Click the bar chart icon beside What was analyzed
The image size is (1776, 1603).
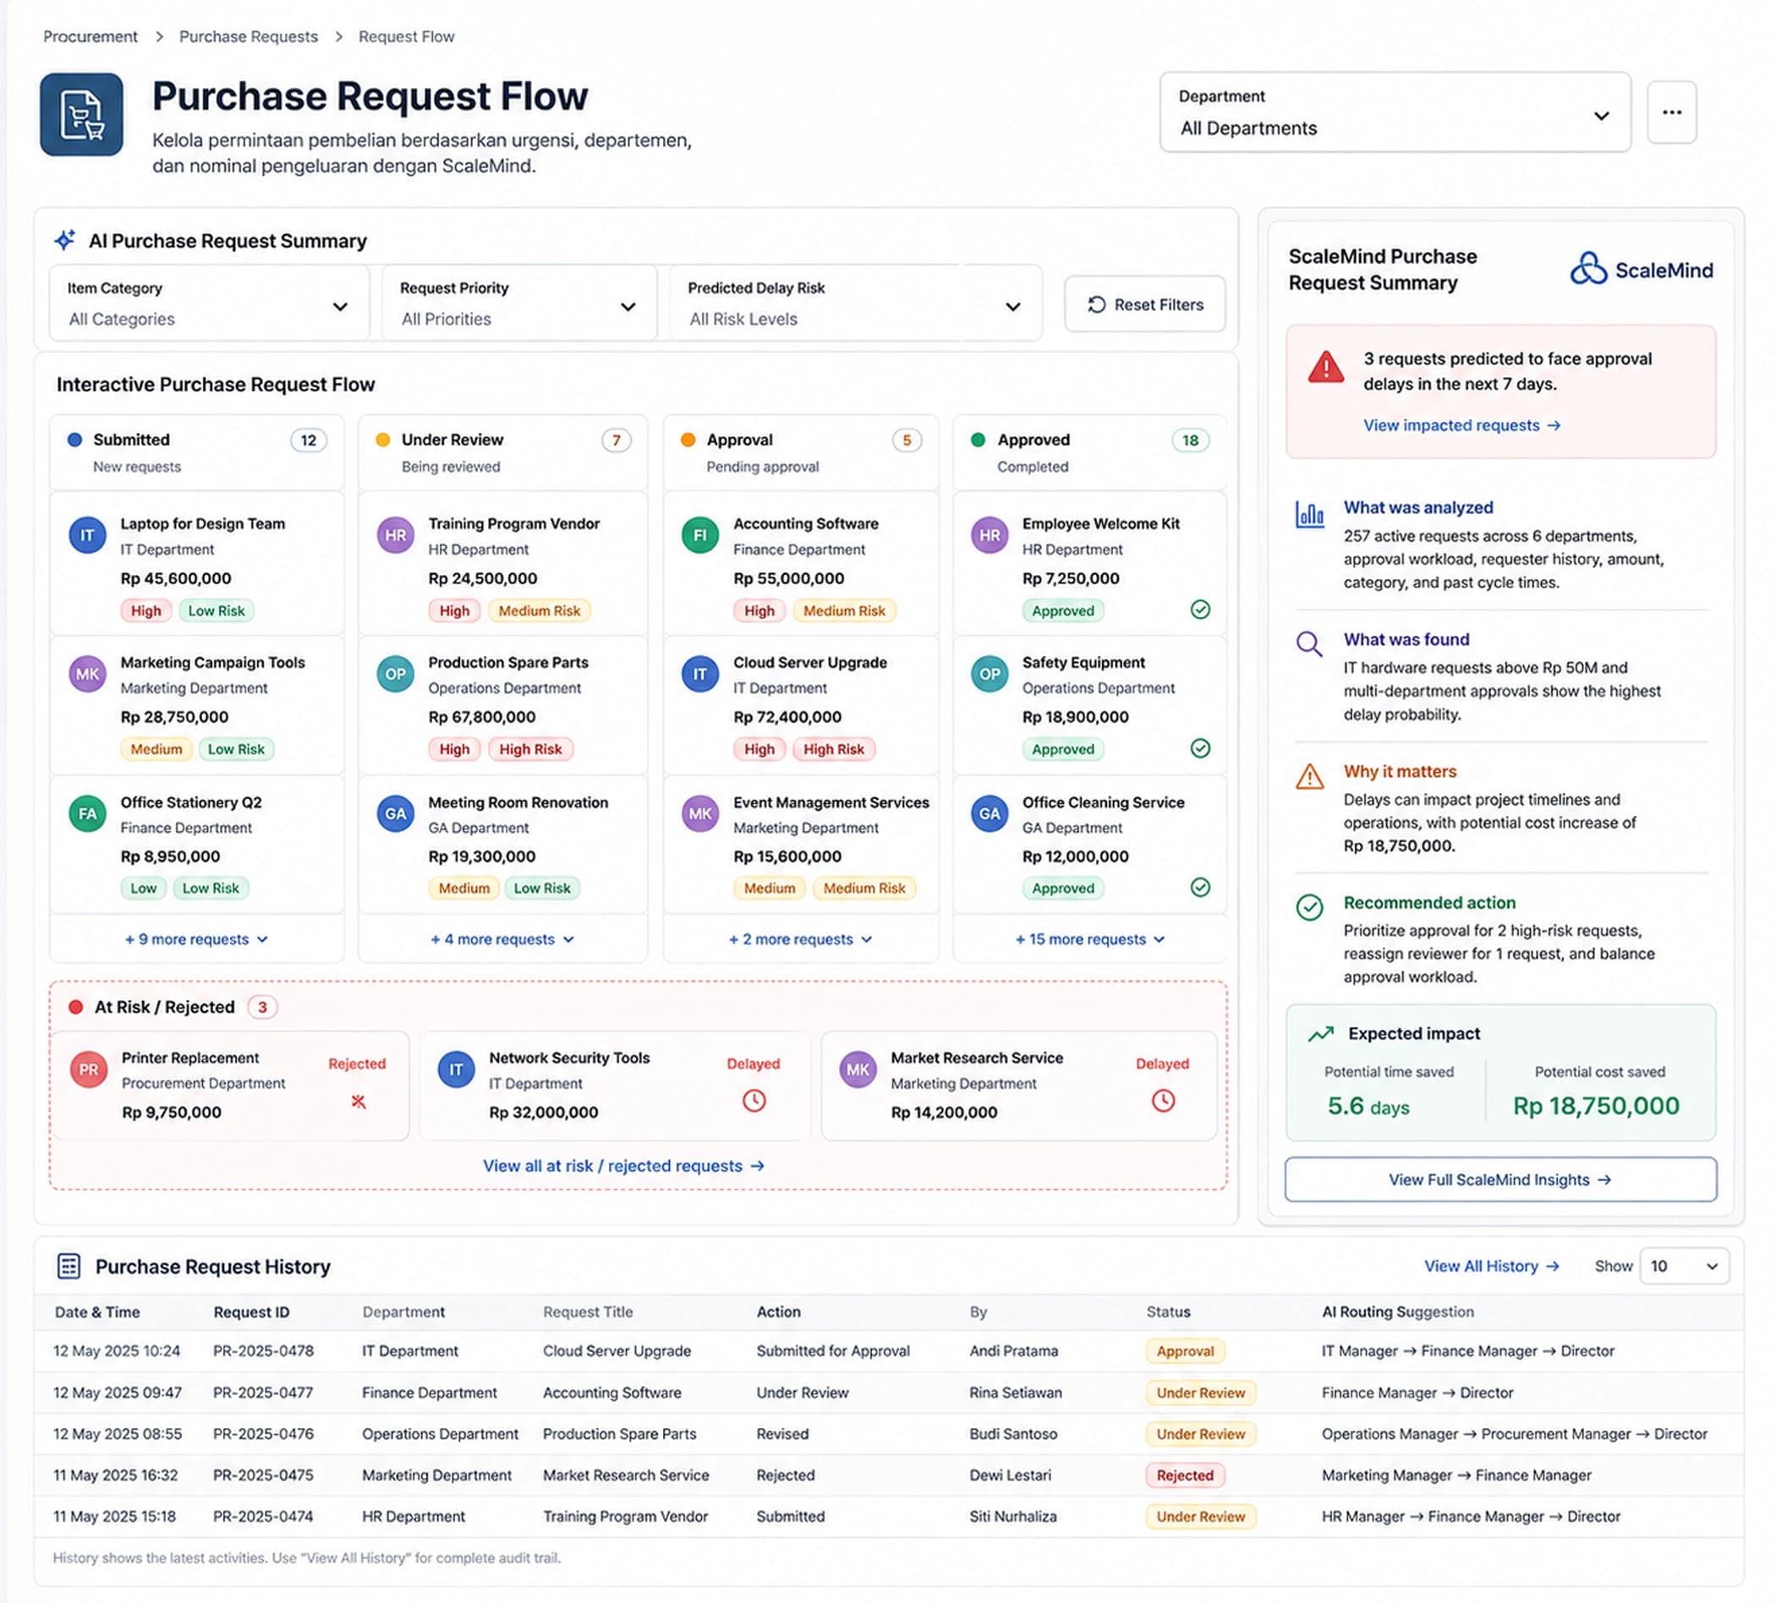tap(1310, 514)
